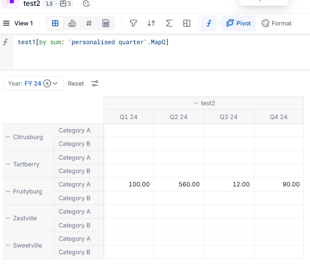
Task: Click the sigma summation icon
Action: 169,23
